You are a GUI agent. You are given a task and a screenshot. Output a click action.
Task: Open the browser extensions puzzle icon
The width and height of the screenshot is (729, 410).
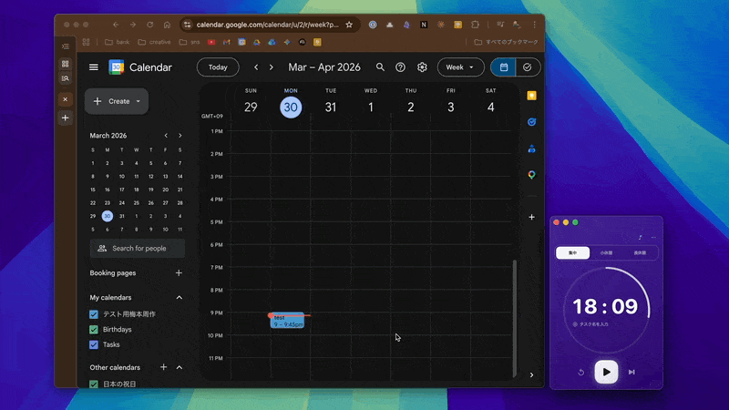tap(475, 25)
